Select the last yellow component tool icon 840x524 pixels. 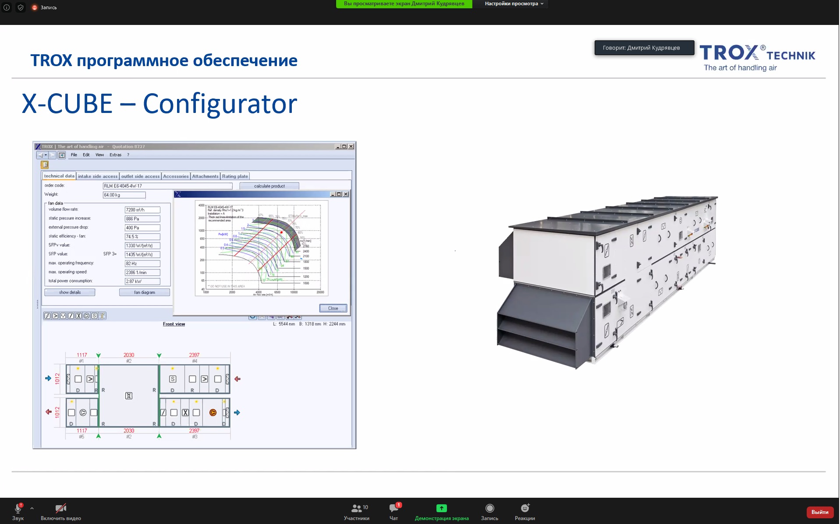point(102,316)
